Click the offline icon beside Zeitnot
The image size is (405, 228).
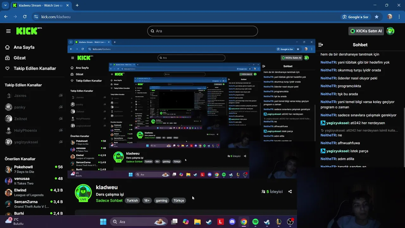click(x=60, y=119)
